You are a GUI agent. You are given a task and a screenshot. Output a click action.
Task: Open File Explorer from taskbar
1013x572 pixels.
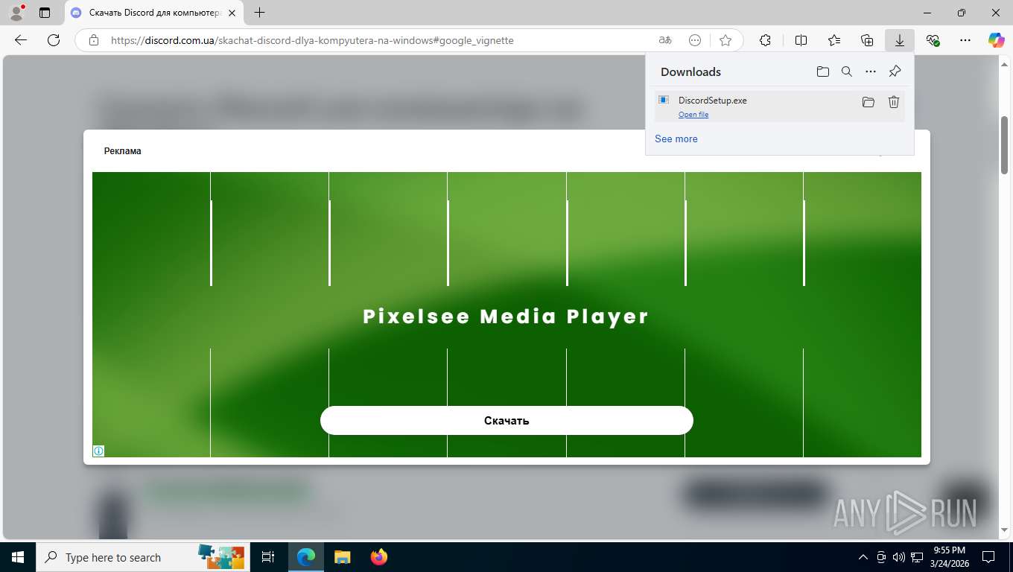(342, 557)
